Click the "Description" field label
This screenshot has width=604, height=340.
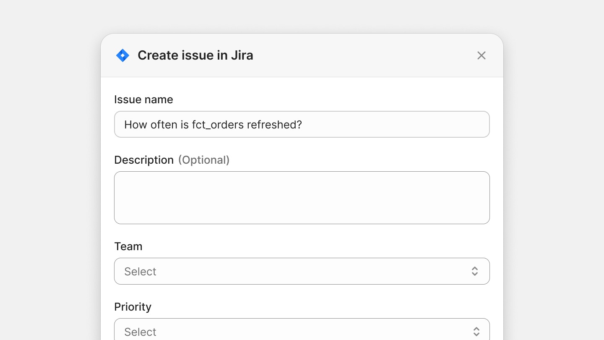(143, 160)
